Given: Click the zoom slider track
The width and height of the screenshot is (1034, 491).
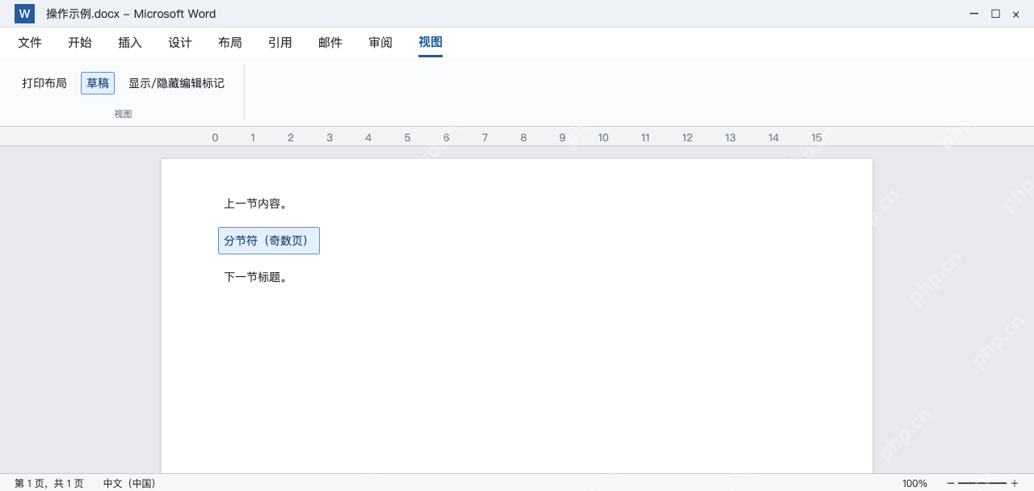Looking at the screenshot, I should pyautogui.click(x=982, y=483).
